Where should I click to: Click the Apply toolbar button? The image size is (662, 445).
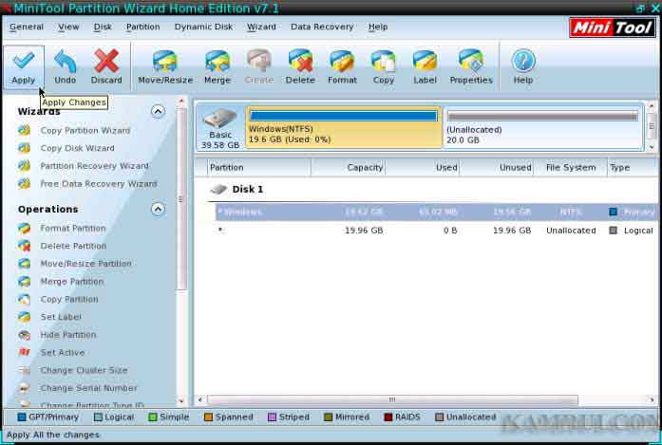23,67
